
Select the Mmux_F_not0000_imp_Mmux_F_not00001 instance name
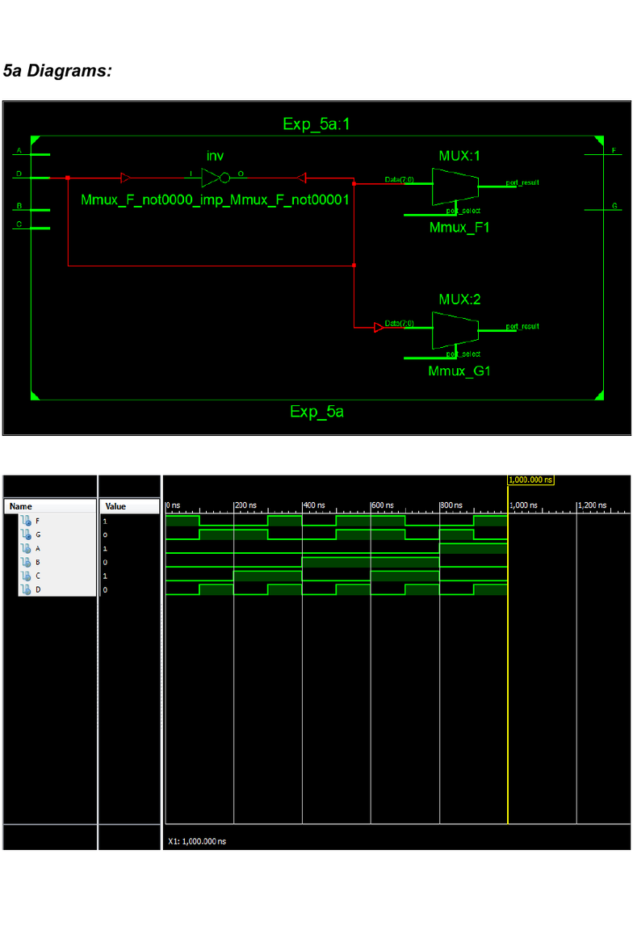tap(215, 200)
